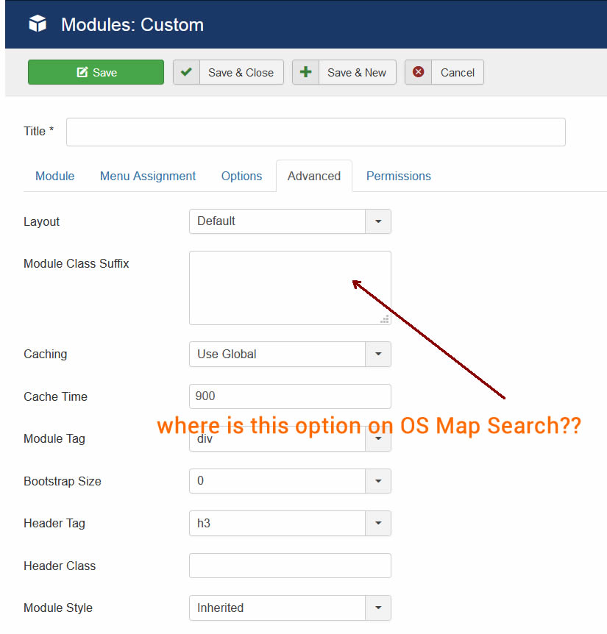Switch to the Module tab
607x634 pixels.
point(55,176)
